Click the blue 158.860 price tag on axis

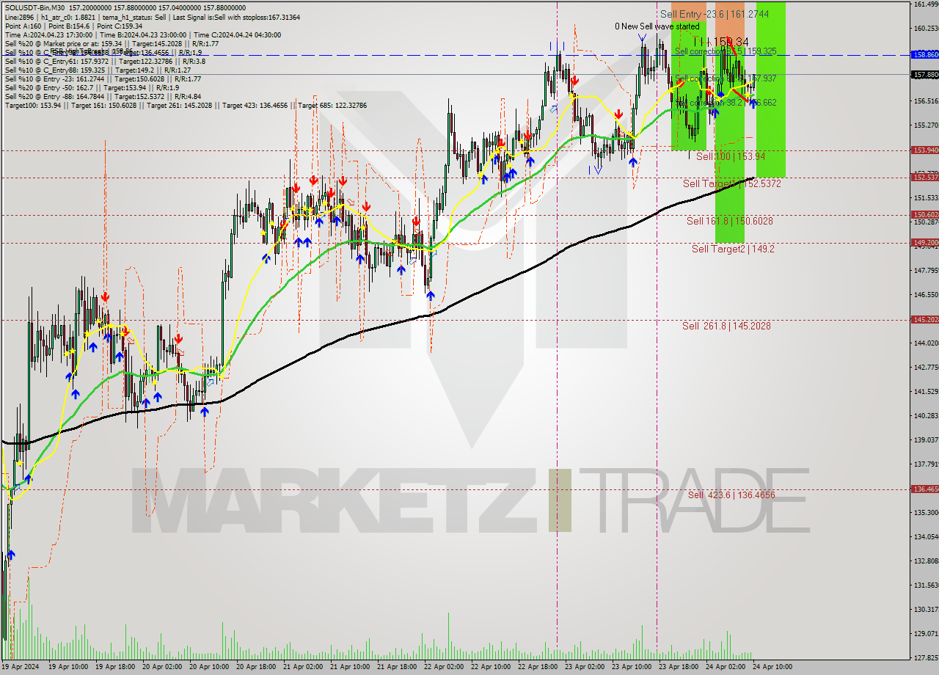924,55
